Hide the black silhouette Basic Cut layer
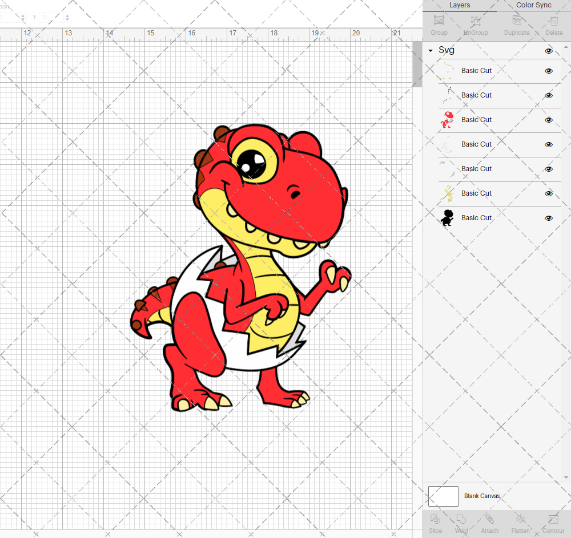The width and height of the screenshot is (571, 538). click(548, 218)
